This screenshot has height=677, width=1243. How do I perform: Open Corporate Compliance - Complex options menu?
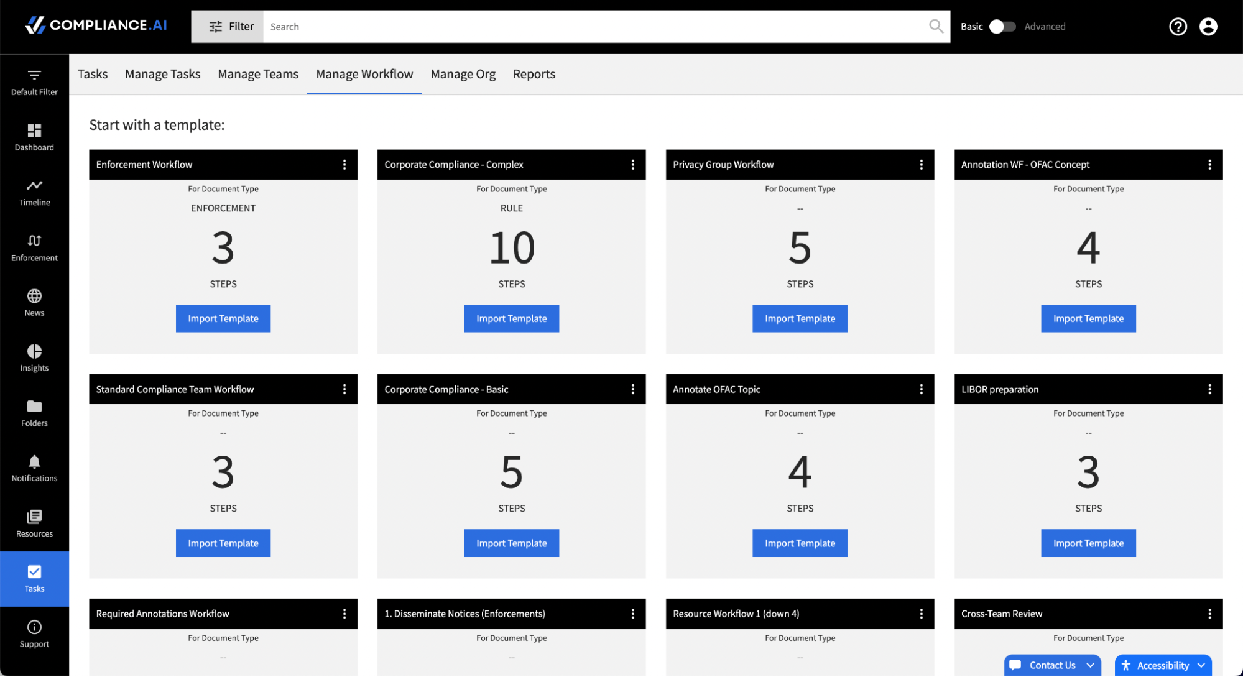coord(633,165)
